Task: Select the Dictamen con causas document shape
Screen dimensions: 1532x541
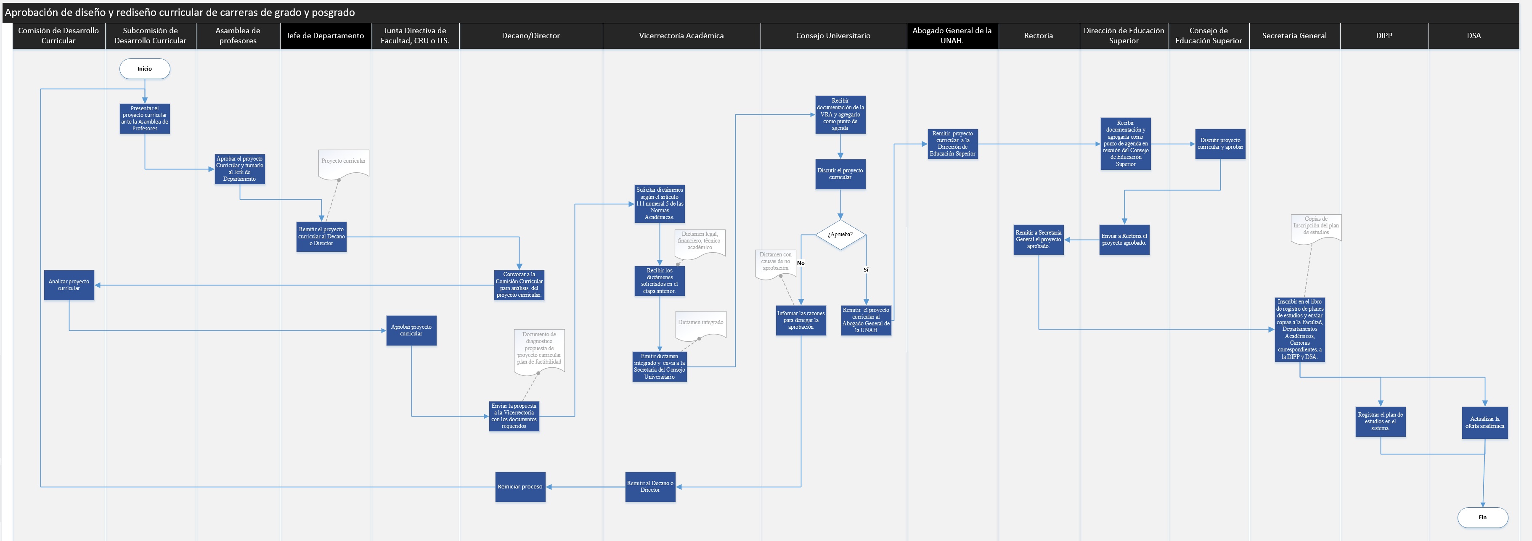Action: 776,263
